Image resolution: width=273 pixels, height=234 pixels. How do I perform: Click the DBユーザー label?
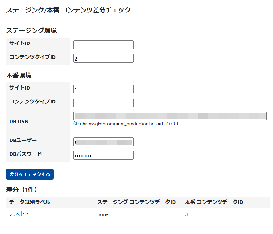click(23, 140)
